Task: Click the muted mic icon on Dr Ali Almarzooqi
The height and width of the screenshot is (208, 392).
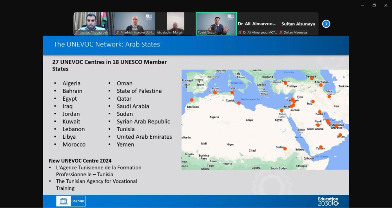Action: pyautogui.click(x=240, y=33)
